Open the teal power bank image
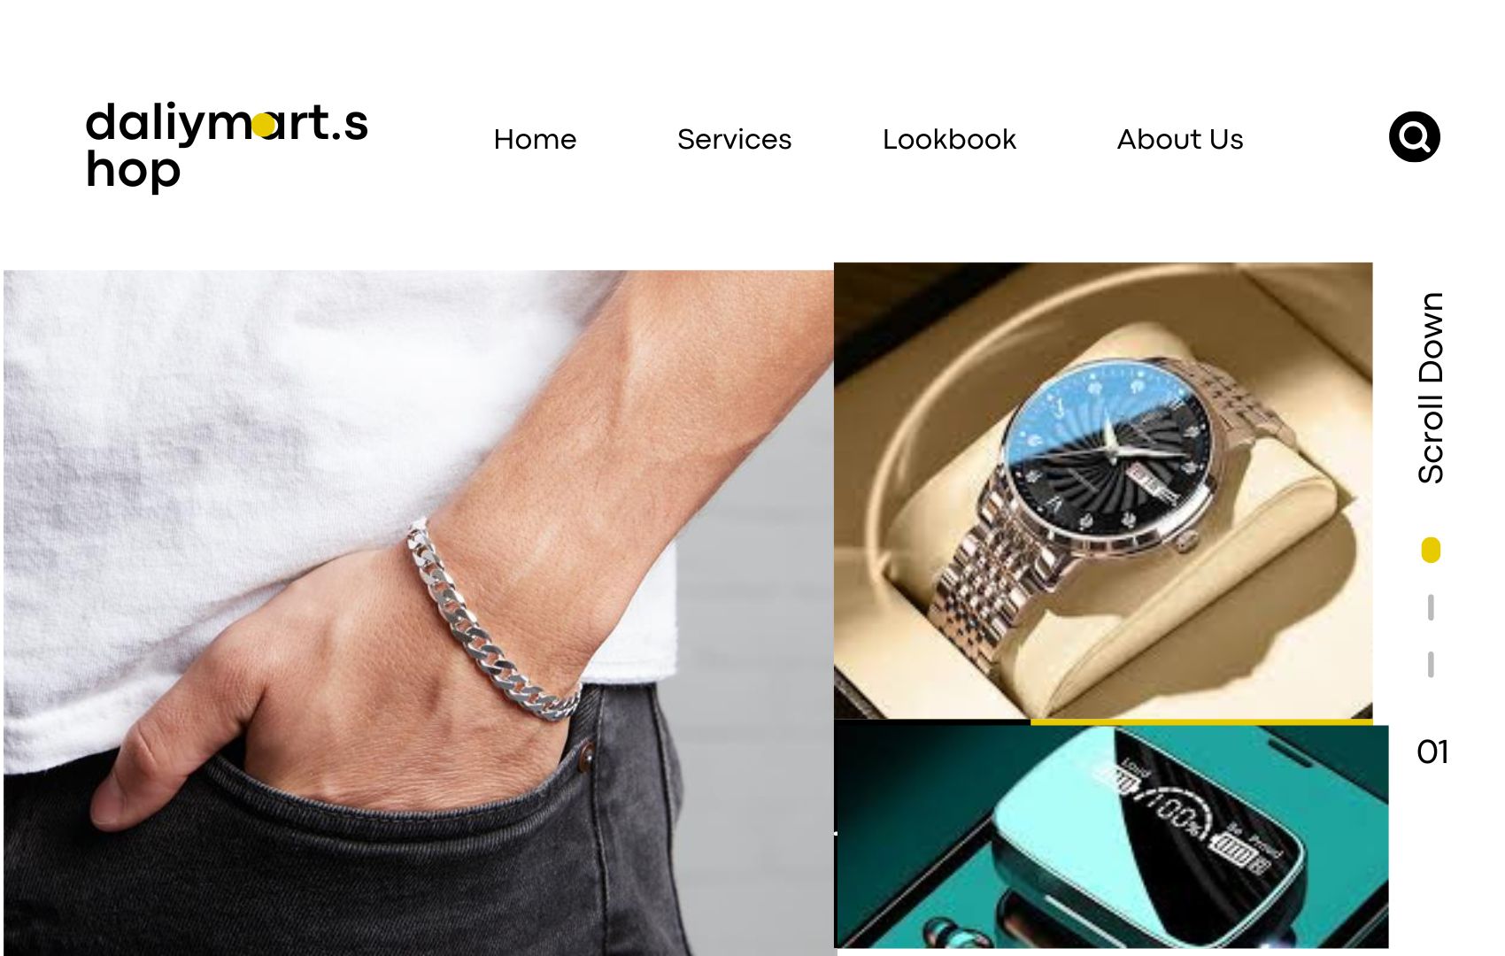The width and height of the screenshot is (1505, 956). (x=1111, y=836)
